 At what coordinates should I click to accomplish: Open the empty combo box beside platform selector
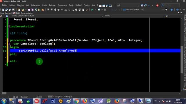[x=154, y=10]
